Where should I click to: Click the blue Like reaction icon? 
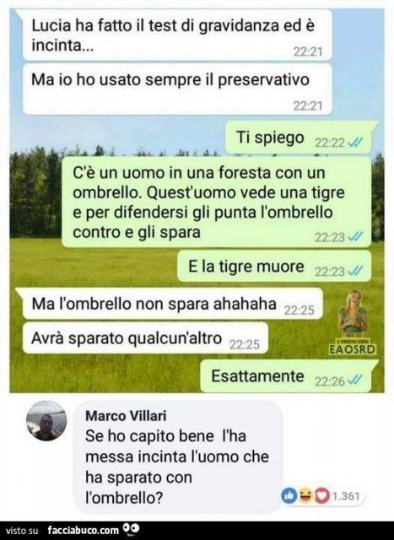pos(289,496)
